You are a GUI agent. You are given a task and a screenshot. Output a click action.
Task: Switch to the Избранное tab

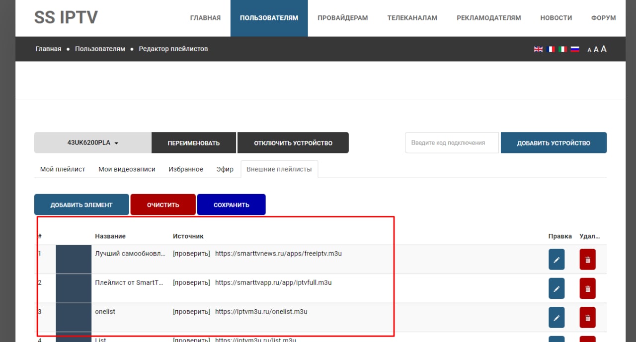pyautogui.click(x=186, y=169)
